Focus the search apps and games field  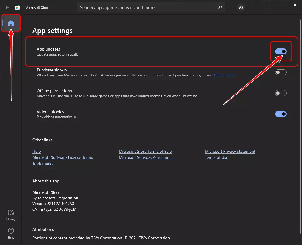tap(151, 8)
